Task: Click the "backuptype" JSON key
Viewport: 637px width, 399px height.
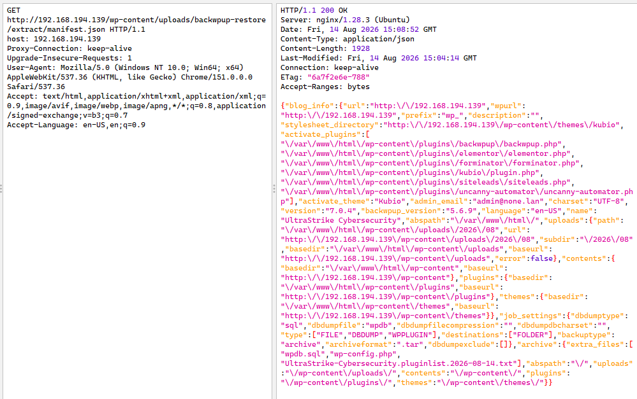Action: (x=584, y=335)
